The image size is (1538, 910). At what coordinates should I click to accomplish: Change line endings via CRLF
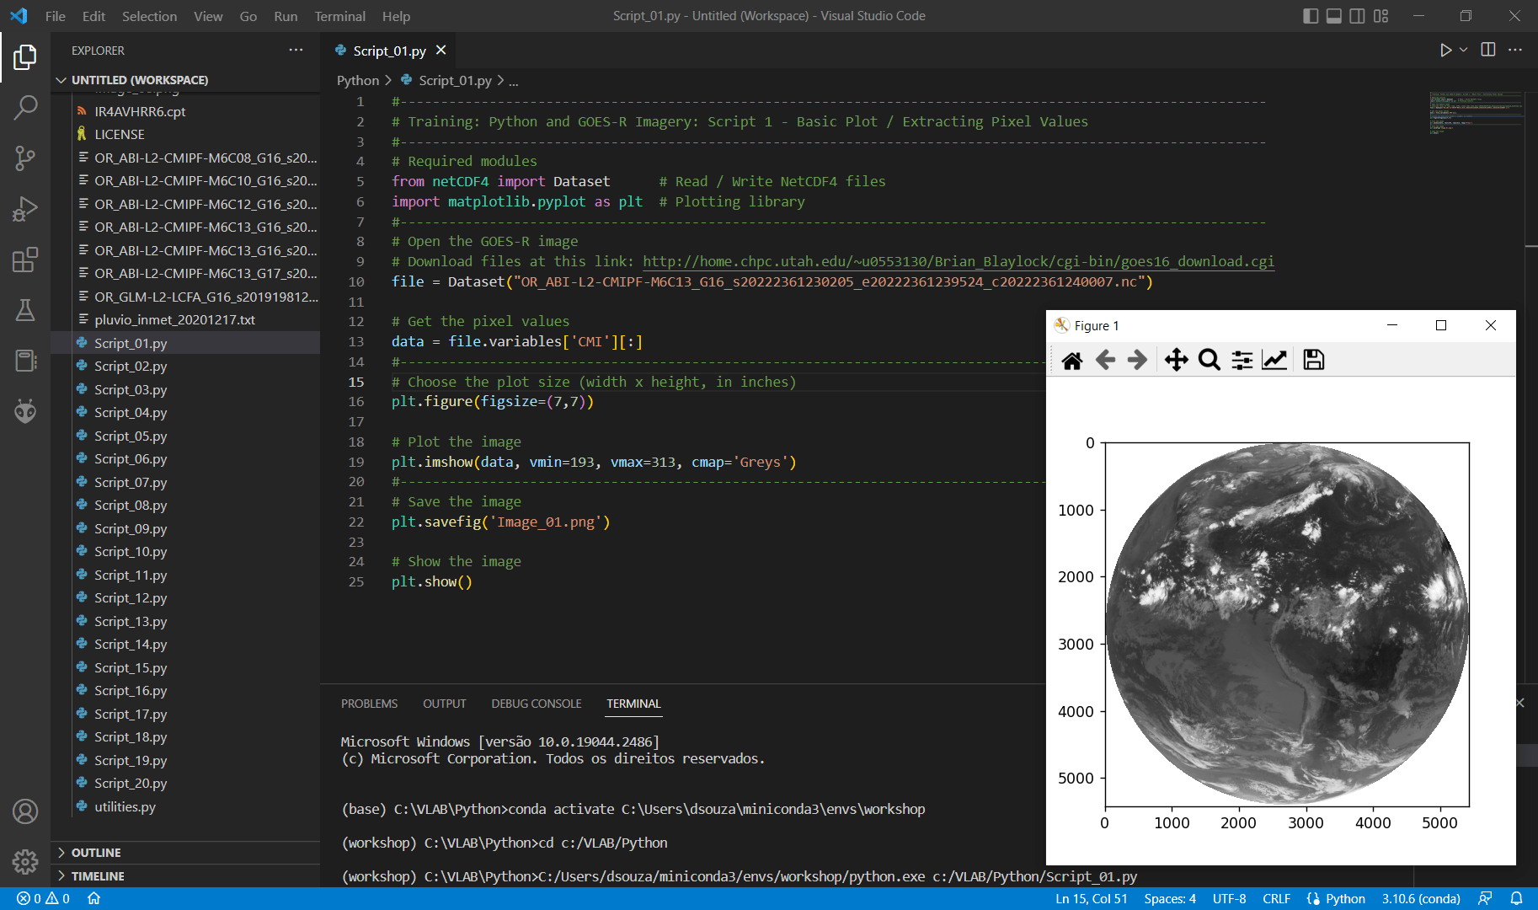click(1277, 898)
